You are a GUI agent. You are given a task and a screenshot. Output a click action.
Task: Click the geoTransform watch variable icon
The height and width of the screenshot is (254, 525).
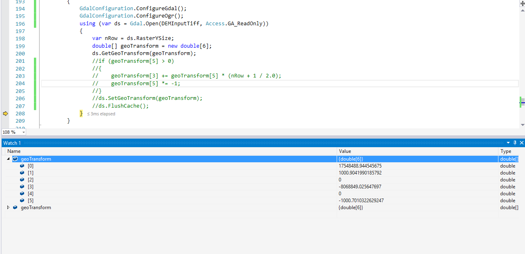(15, 159)
